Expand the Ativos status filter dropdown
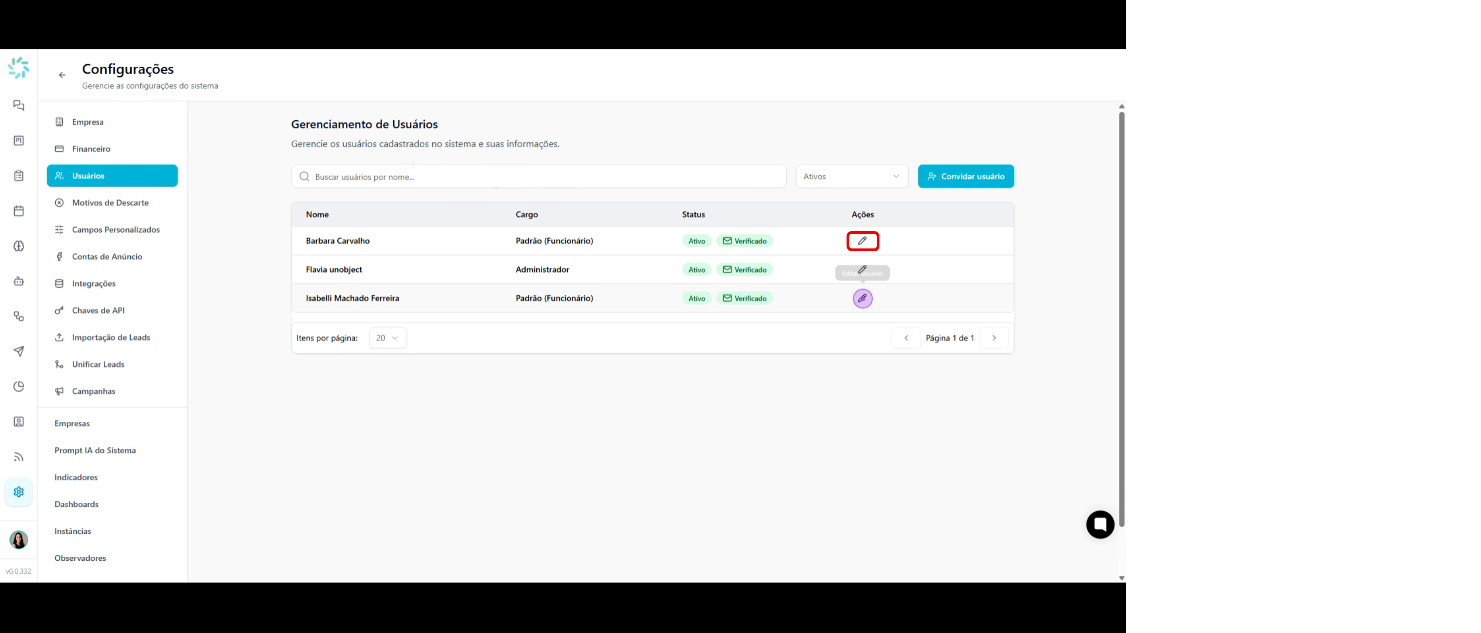 pos(852,176)
